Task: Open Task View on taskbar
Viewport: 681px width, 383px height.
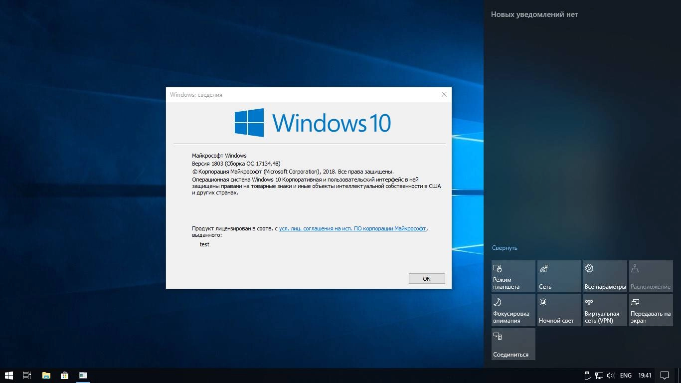Action: (27, 376)
